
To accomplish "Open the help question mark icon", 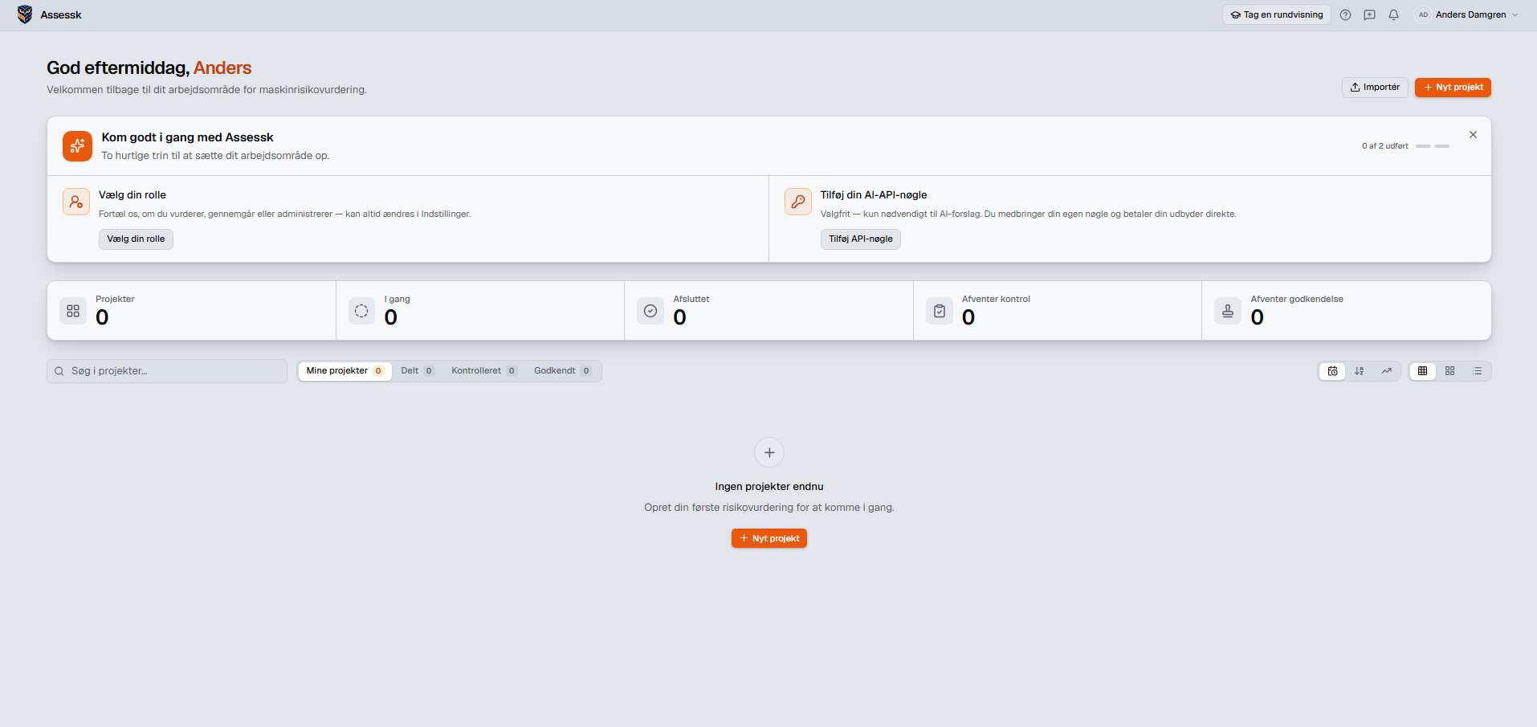I will click(x=1346, y=14).
